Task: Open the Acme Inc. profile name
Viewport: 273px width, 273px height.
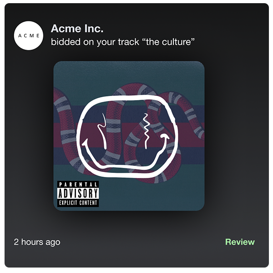Action: [x=77, y=28]
